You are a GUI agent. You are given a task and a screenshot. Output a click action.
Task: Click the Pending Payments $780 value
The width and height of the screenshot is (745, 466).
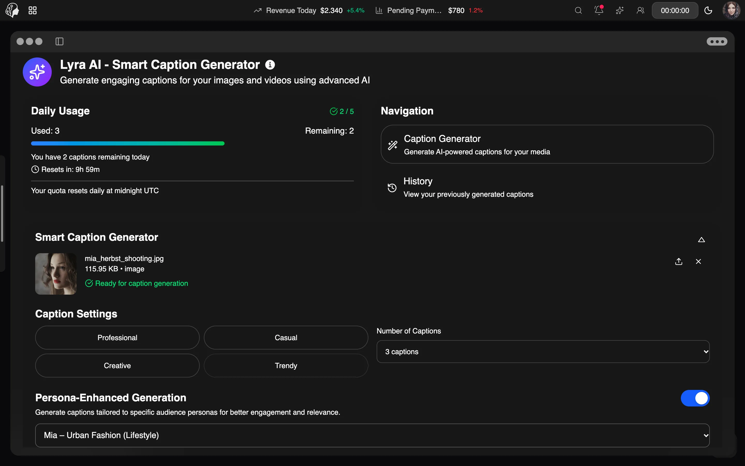[x=456, y=10]
